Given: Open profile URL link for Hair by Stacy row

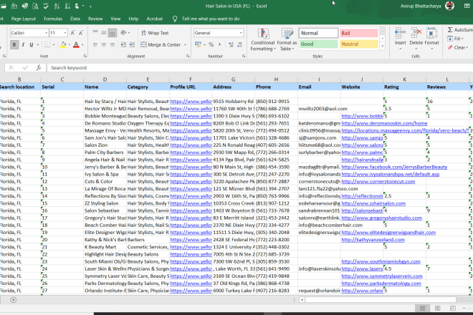Looking at the screenshot, I should tap(191, 101).
